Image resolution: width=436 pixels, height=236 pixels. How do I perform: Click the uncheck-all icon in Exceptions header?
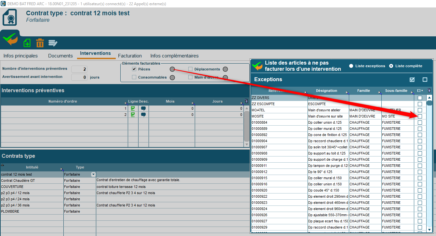425,80
